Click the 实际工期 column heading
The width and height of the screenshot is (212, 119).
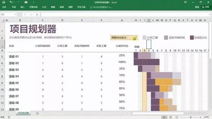[101, 46]
